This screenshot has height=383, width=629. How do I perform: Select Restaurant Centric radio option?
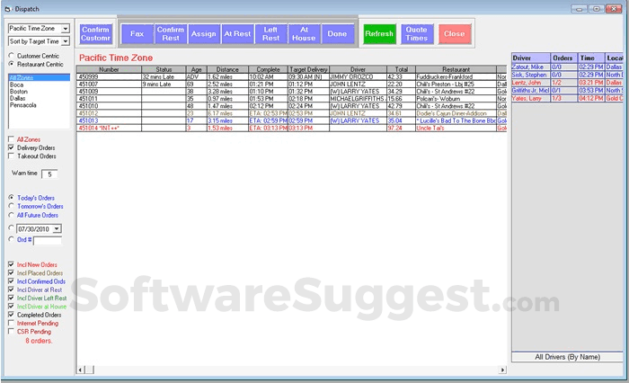coord(11,64)
